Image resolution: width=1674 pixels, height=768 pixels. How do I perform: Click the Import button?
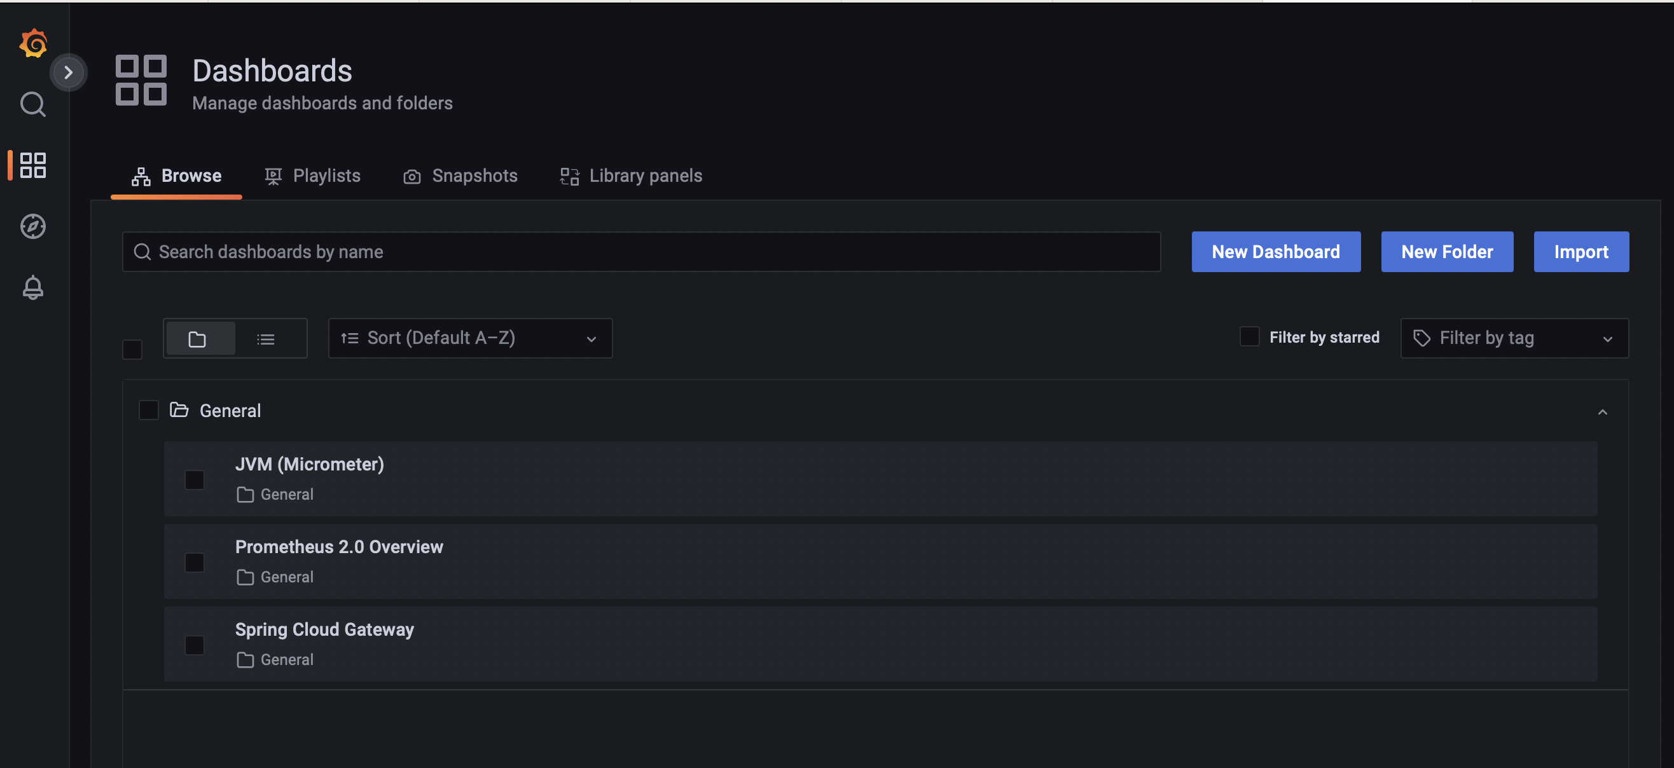[x=1581, y=252]
